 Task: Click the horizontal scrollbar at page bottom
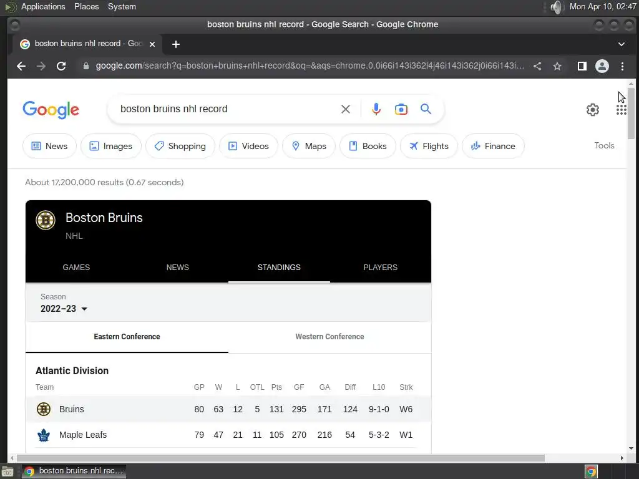pyautogui.click(x=280, y=458)
